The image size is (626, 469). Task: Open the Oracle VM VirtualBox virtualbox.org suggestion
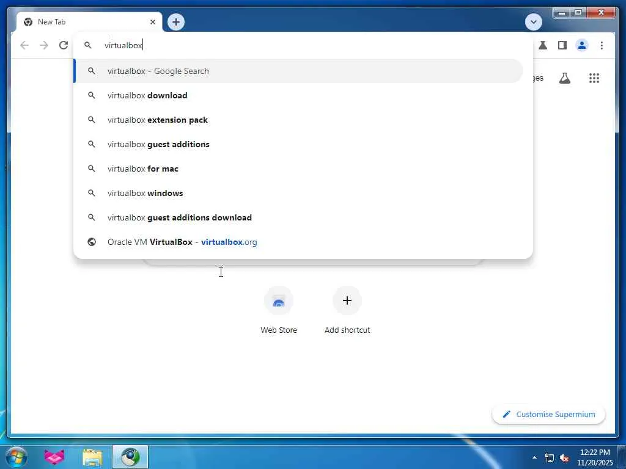pyautogui.click(x=298, y=242)
